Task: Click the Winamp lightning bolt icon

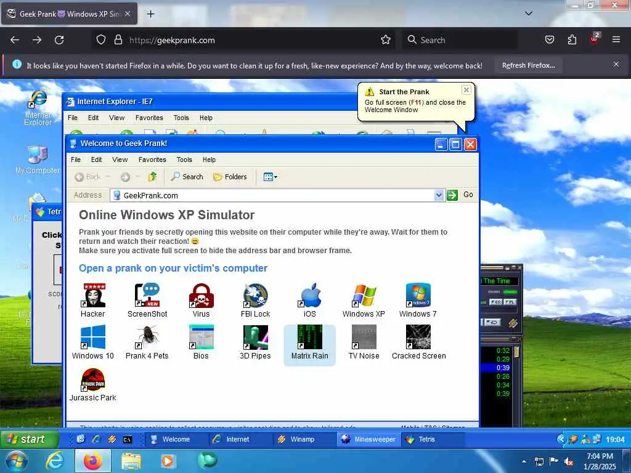Action: 513,323
